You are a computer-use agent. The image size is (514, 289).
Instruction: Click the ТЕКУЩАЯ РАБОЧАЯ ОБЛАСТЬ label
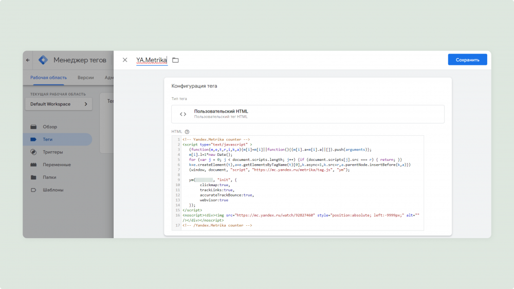pyautogui.click(x=58, y=94)
